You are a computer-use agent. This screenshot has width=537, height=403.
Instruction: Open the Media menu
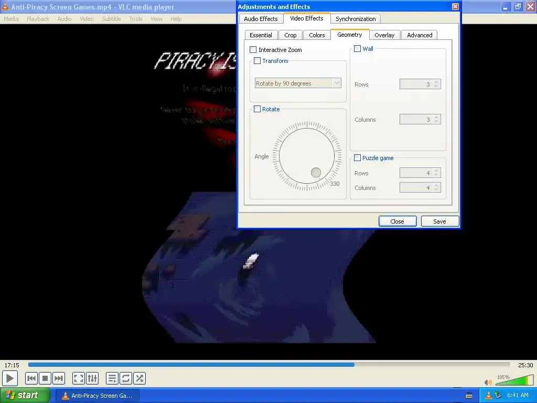(x=12, y=19)
